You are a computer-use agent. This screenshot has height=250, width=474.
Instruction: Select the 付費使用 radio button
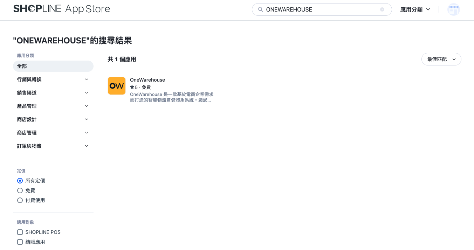20,200
